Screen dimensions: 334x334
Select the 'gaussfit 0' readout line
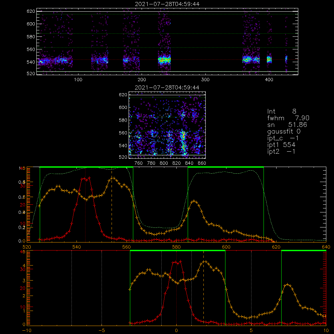click(x=284, y=131)
